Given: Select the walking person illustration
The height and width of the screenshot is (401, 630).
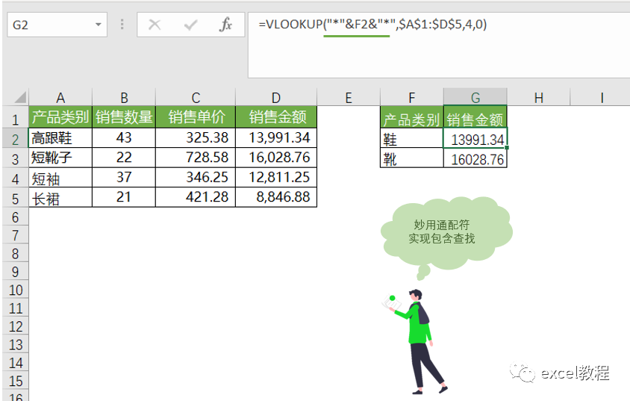Looking at the screenshot, I should [416, 341].
